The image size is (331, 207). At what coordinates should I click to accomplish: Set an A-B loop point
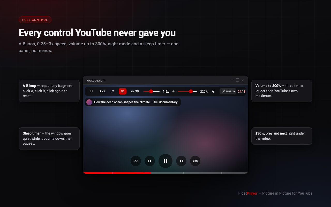click(x=102, y=91)
